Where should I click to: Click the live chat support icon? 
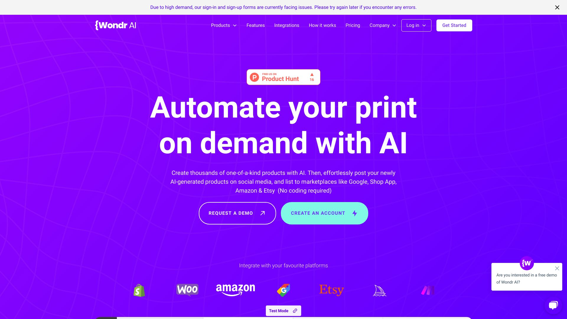pyautogui.click(x=553, y=305)
